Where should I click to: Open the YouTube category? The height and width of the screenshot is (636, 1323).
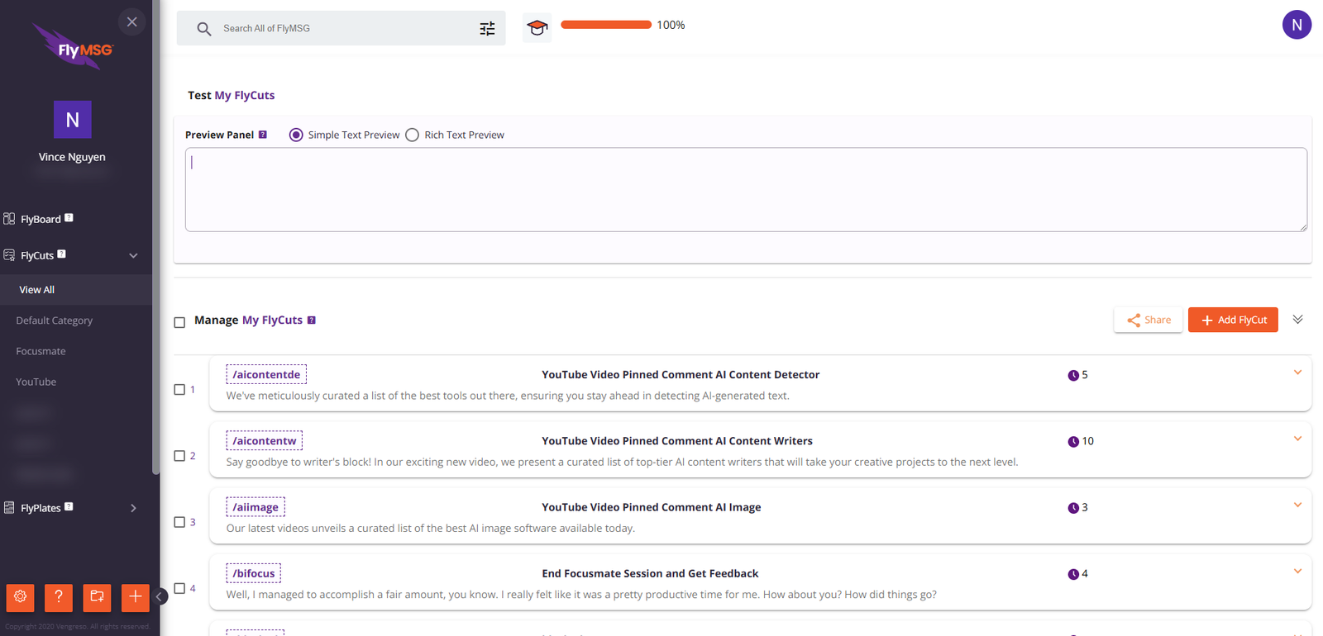pos(36,382)
